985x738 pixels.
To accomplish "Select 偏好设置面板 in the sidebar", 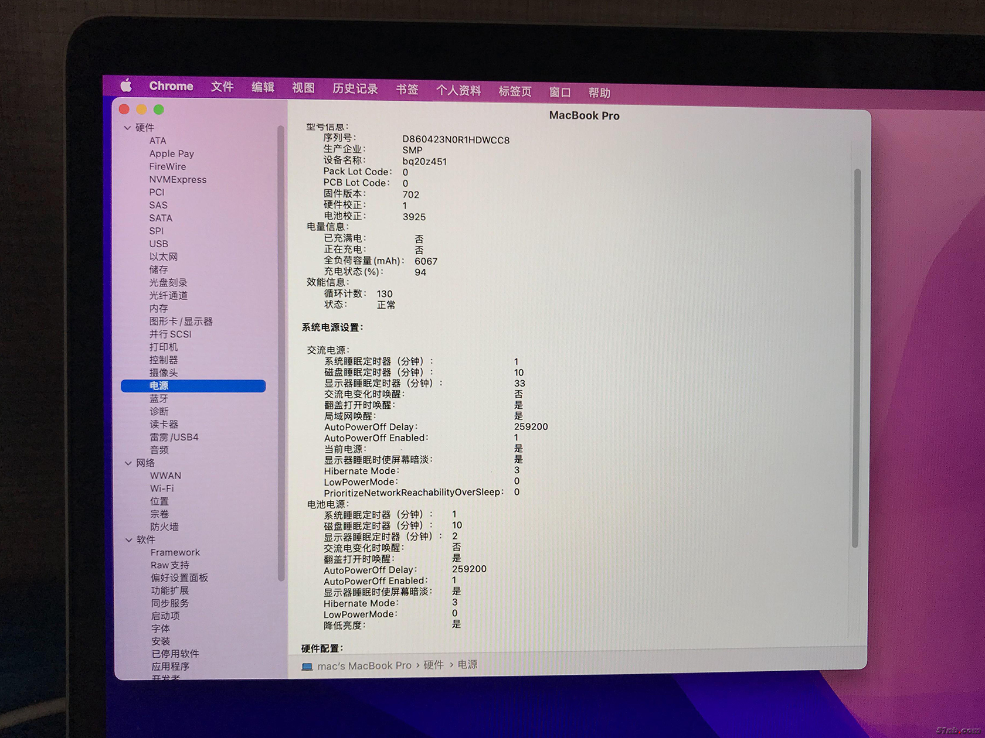I will (x=179, y=578).
